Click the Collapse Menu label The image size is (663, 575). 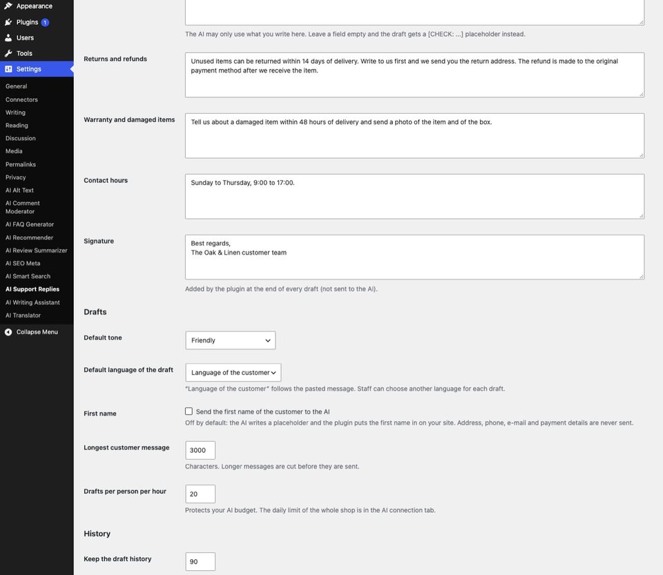(37, 332)
